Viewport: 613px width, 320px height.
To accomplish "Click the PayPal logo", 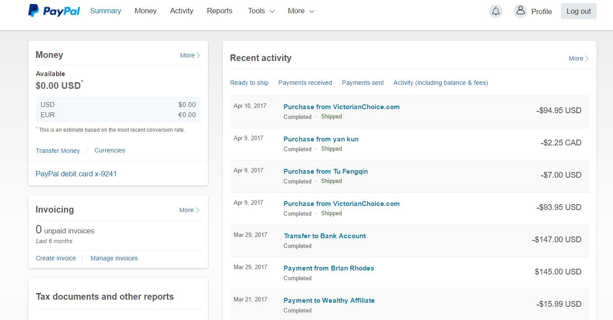I will coord(54,11).
